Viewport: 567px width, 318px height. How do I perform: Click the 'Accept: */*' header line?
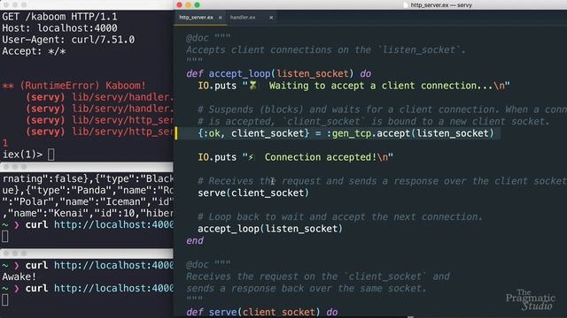tap(34, 51)
